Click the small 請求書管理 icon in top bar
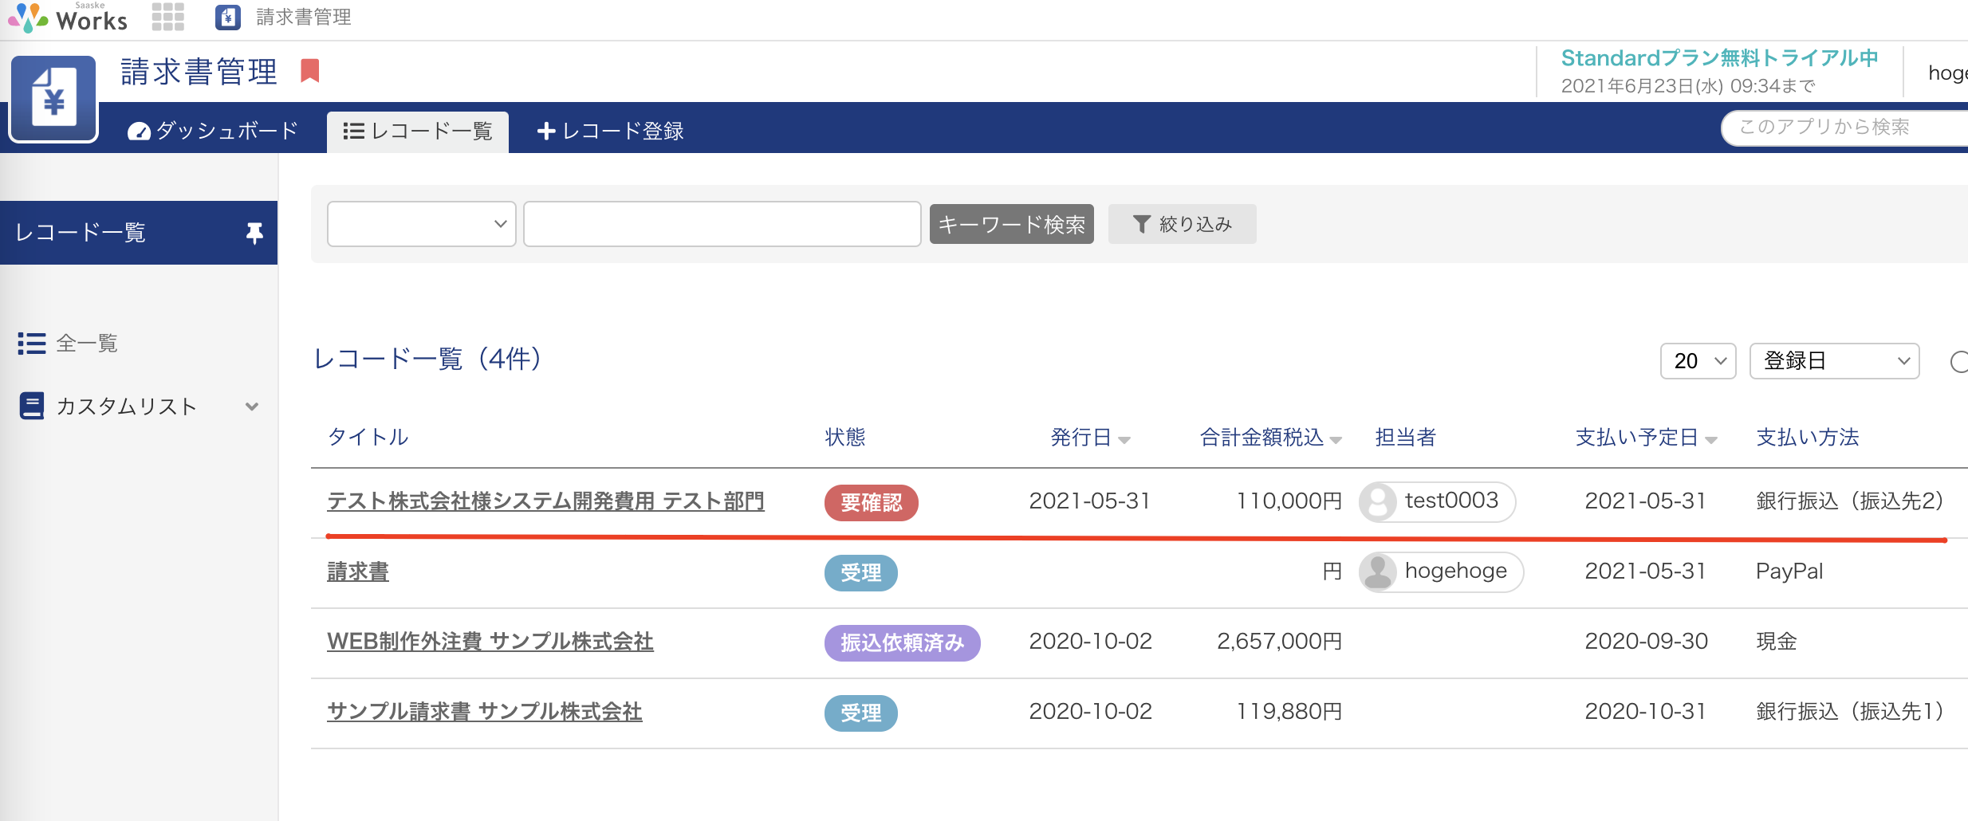Viewport: 1968px width, 821px height. click(228, 17)
